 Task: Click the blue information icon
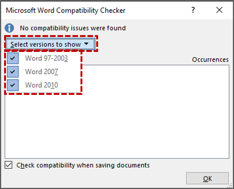tap(9, 28)
